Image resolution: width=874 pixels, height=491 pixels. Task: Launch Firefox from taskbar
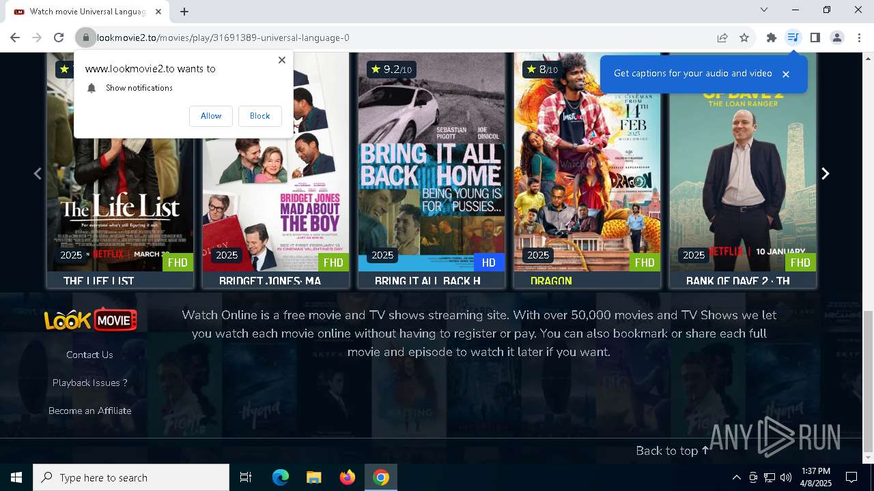click(348, 477)
